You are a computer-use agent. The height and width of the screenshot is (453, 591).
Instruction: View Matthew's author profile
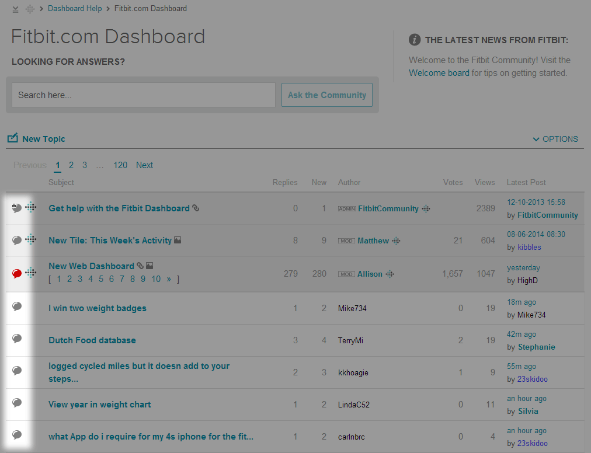coord(373,241)
